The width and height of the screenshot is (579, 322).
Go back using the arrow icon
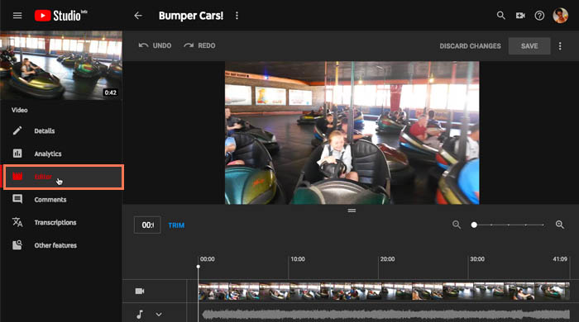click(138, 16)
